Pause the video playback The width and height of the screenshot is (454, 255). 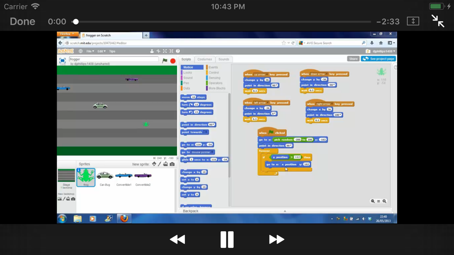click(227, 239)
